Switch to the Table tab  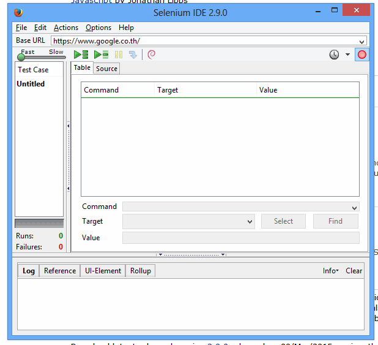click(82, 67)
